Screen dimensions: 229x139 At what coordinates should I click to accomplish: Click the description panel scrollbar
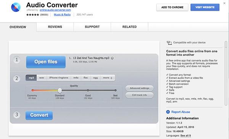tap(226, 73)
